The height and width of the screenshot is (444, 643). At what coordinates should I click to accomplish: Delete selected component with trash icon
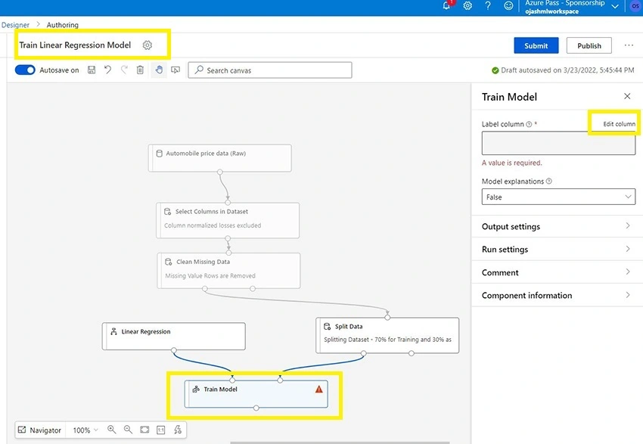[x=140, y=70]
